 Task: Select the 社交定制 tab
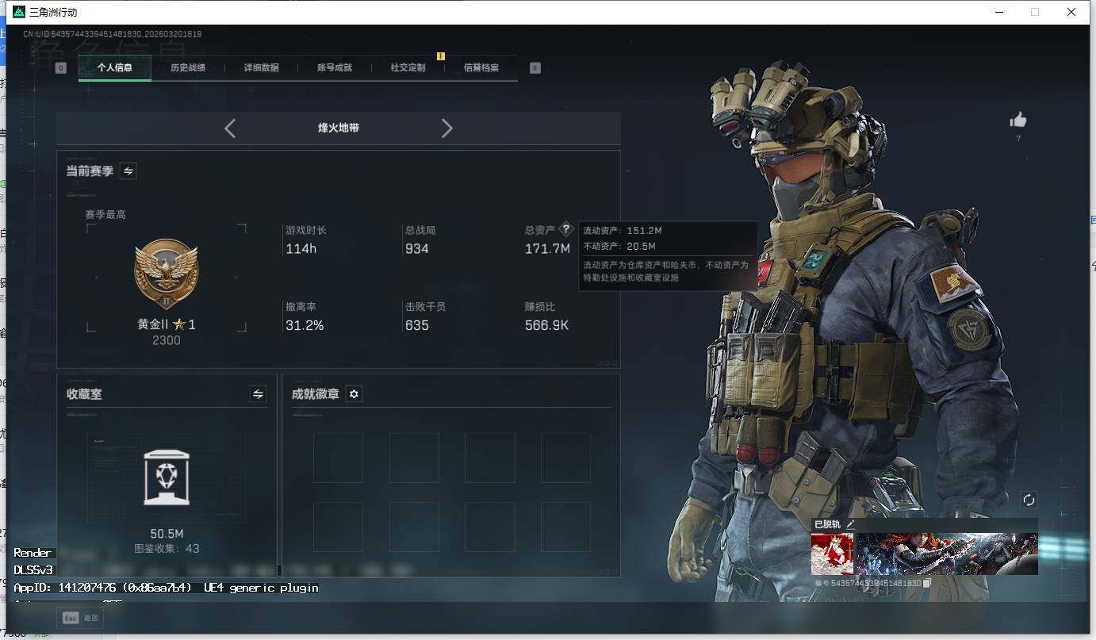408,68
